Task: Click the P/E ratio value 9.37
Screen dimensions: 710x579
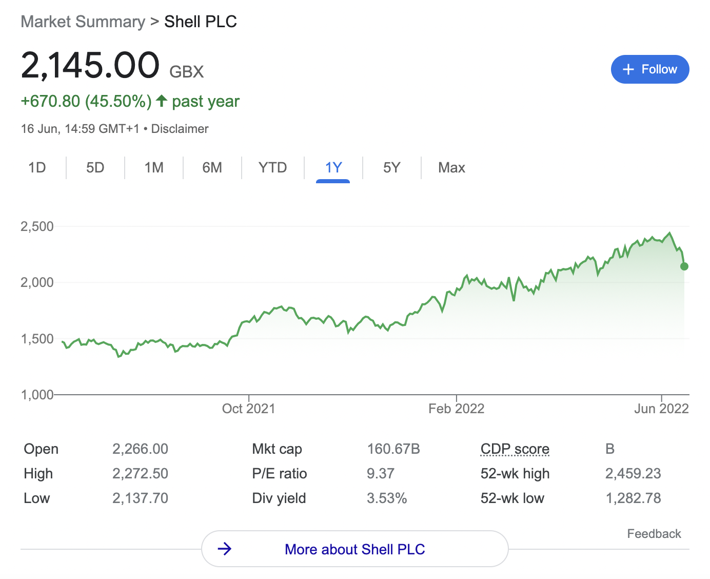Action: point(381,474)
